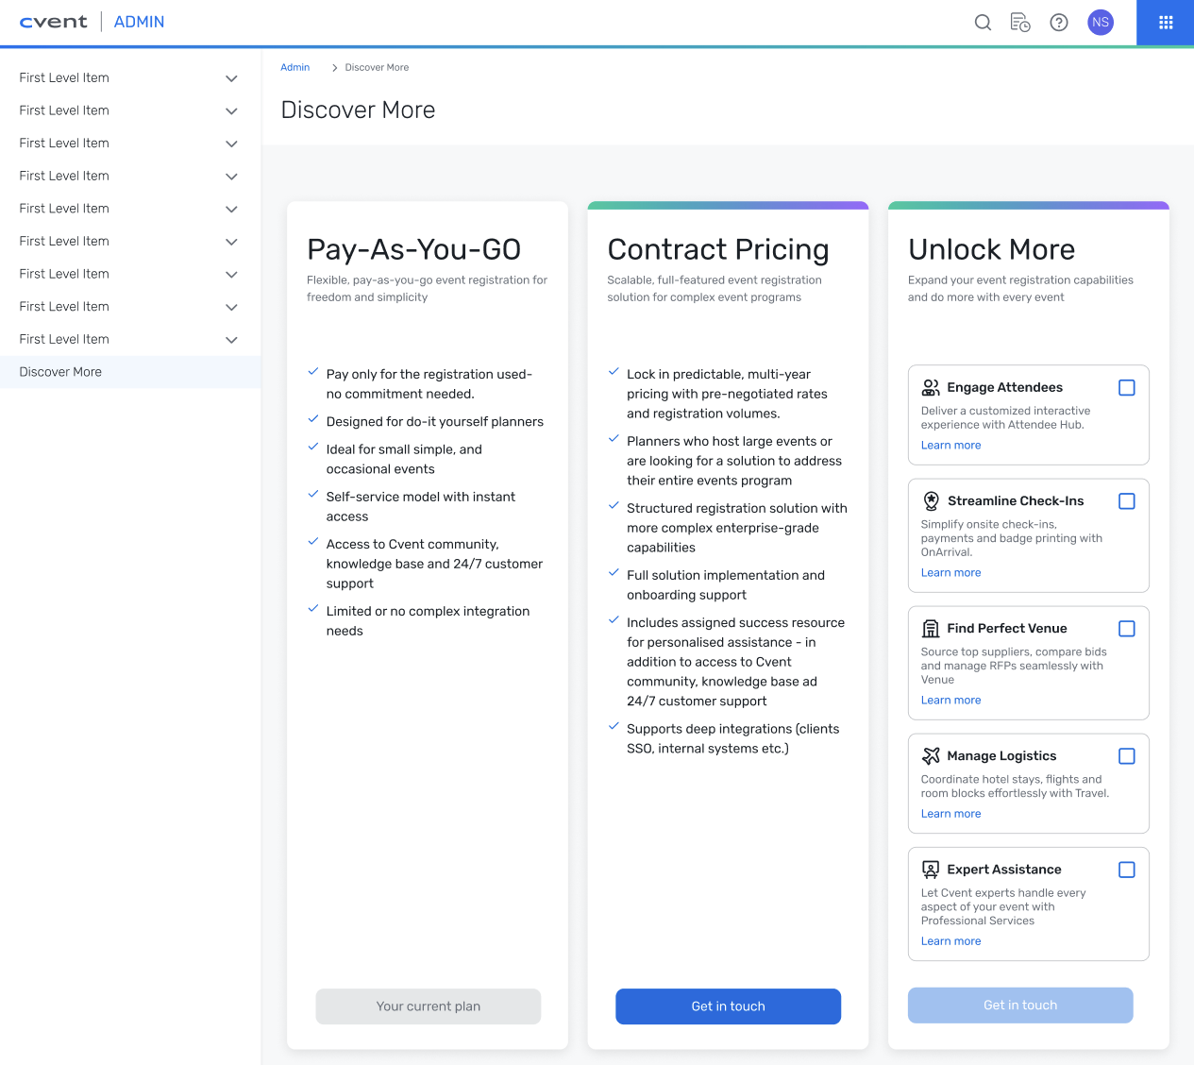Image resolution: width=1194 pixels, height=1065 pixels.
Task: Open the search icon in header
Action: tap(983, 23)
